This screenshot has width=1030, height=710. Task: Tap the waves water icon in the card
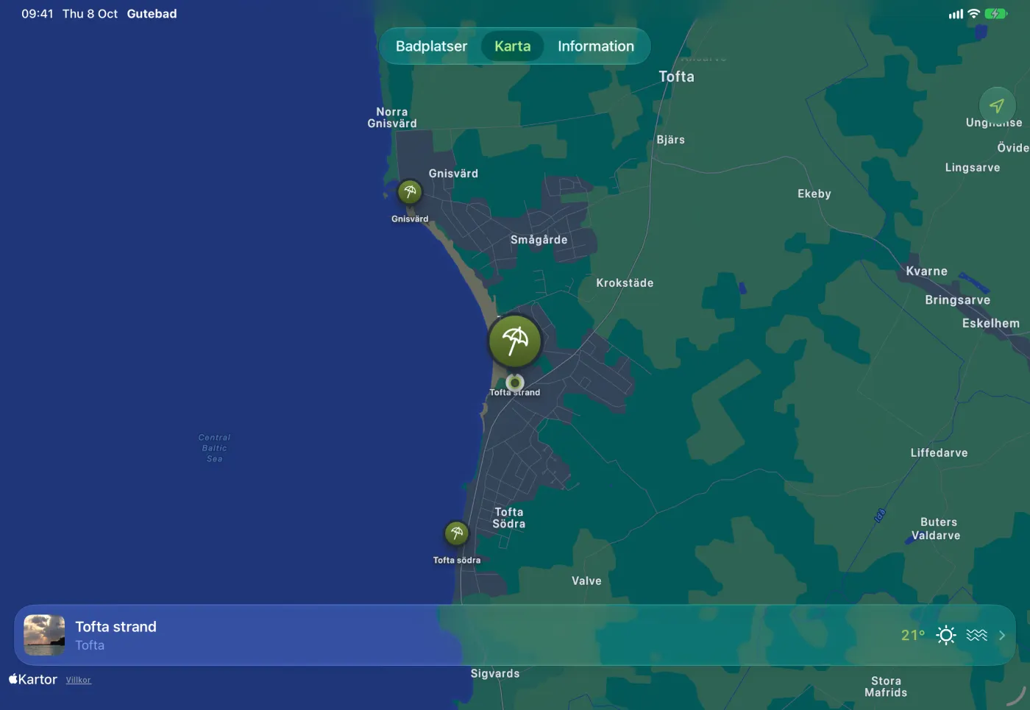click(977, 635)
